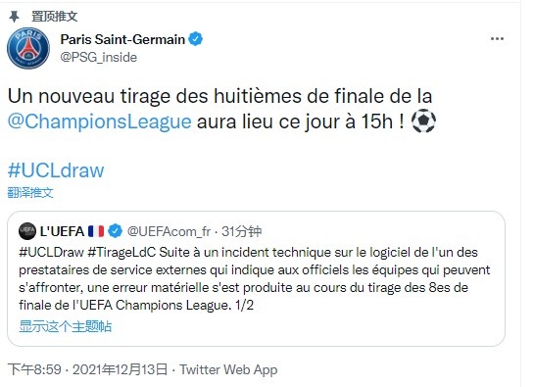The image size is (534, 387).
Task: Click the @PSG_inside handle
Action: (99, 57)
